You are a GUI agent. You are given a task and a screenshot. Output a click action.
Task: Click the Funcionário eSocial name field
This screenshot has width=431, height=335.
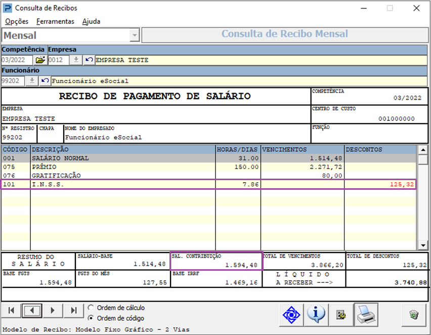coord(239,81)
